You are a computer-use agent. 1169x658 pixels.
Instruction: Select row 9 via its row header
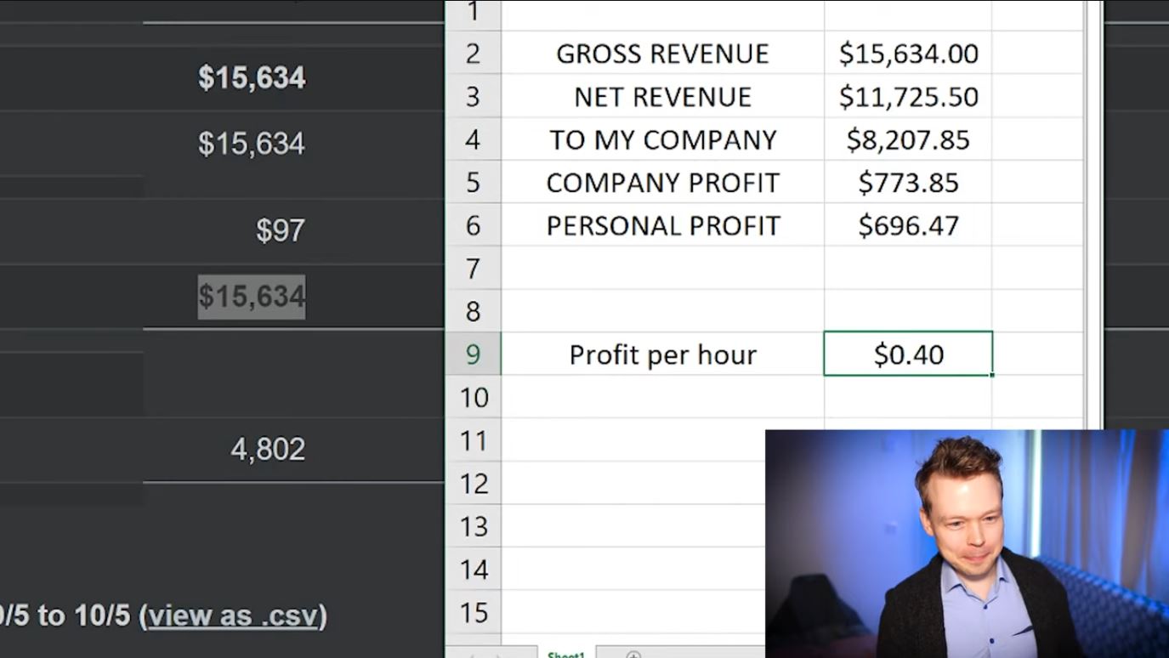(x=473, y=354)
